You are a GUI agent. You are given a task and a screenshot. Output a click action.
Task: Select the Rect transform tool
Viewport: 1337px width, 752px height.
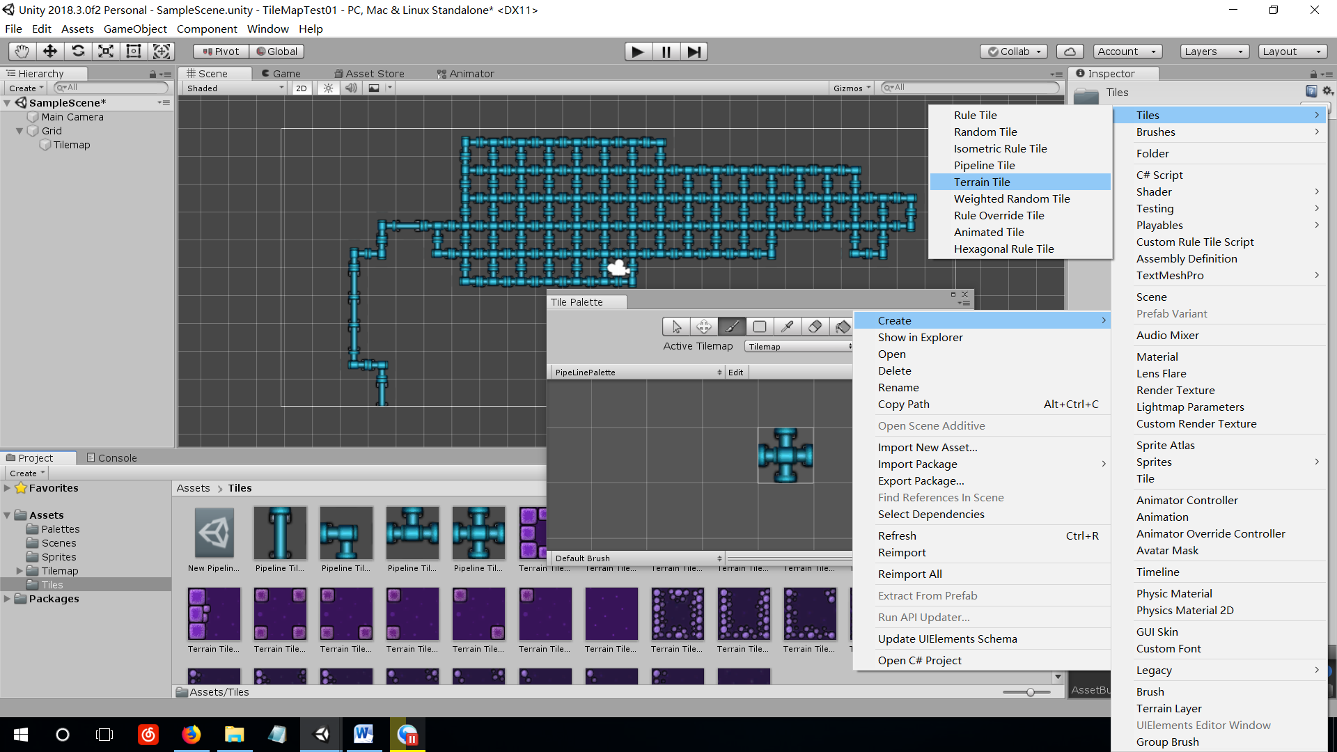click(134, 51)
